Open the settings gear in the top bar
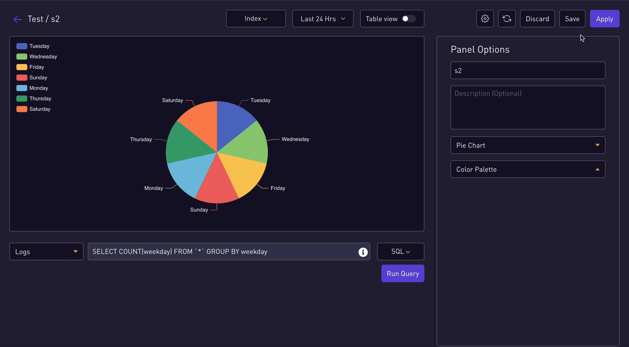Screen dimensions: 629x347 click(485, 18)
